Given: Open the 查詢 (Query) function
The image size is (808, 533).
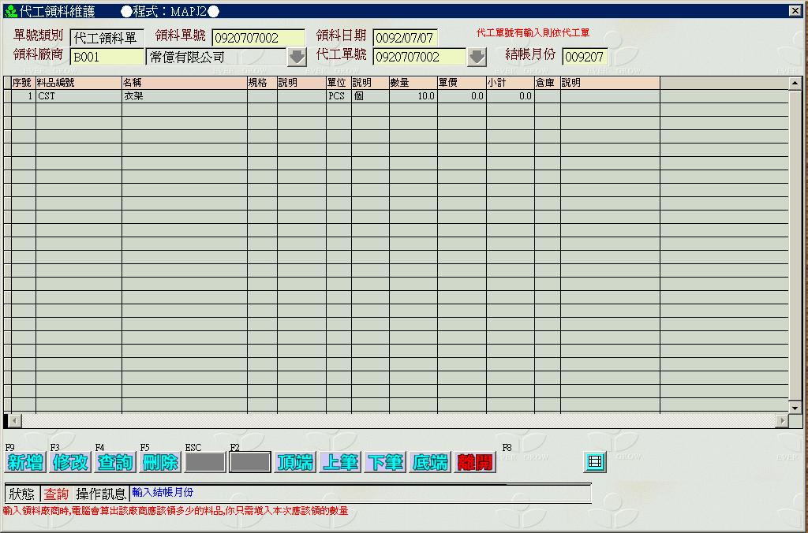Looking at the screenshot, I should click(114, 463).
